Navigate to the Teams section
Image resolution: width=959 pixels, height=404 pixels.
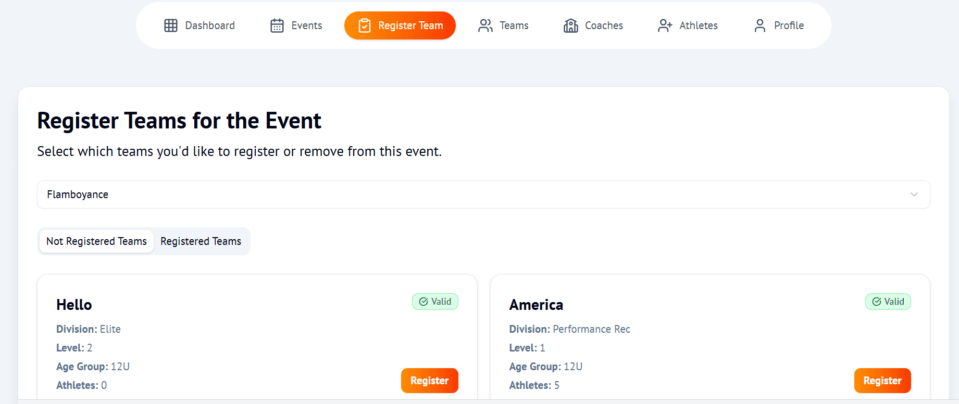point(503,25)
